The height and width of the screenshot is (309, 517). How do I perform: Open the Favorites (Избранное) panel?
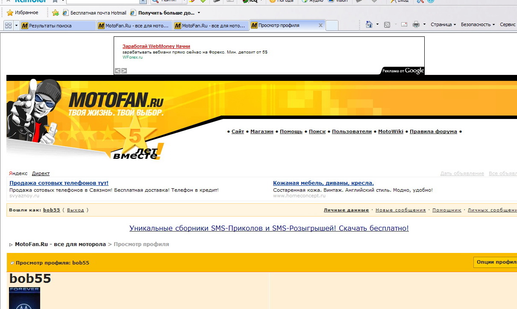23,13
